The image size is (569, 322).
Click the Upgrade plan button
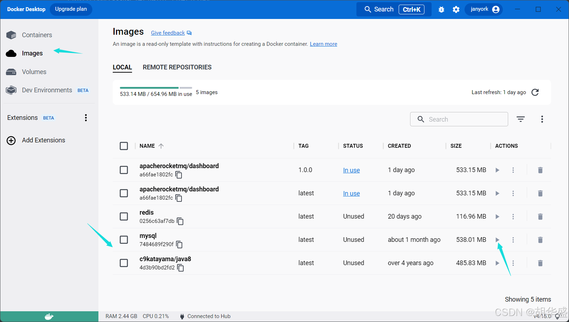(71, 9)
